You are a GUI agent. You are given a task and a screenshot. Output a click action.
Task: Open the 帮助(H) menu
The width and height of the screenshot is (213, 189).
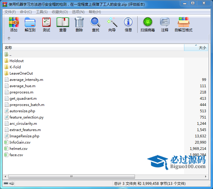click(95, 12)
